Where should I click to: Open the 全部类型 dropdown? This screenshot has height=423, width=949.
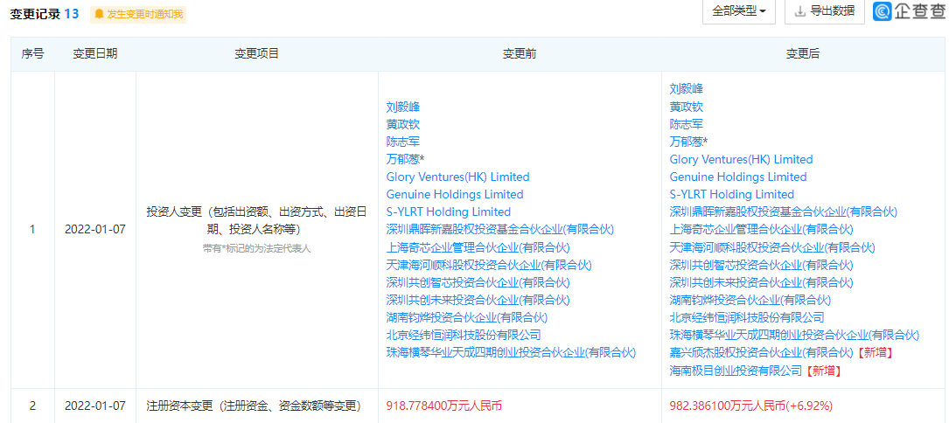point(739,10)
